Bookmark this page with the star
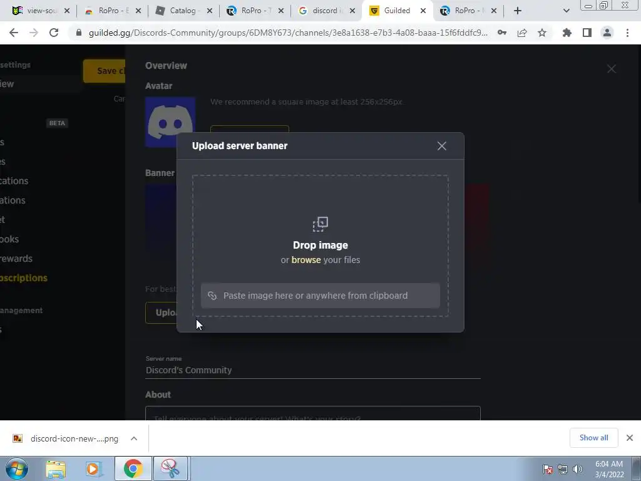This screenshot has width=641, height=481. [542, 33]
